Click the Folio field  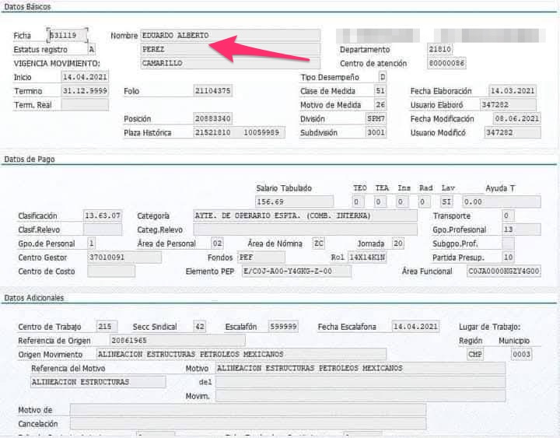[212, 91]
